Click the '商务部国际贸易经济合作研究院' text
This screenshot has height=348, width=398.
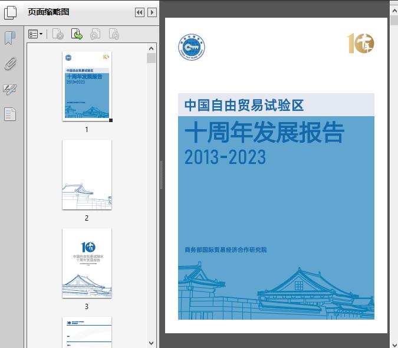pos(226,249)
